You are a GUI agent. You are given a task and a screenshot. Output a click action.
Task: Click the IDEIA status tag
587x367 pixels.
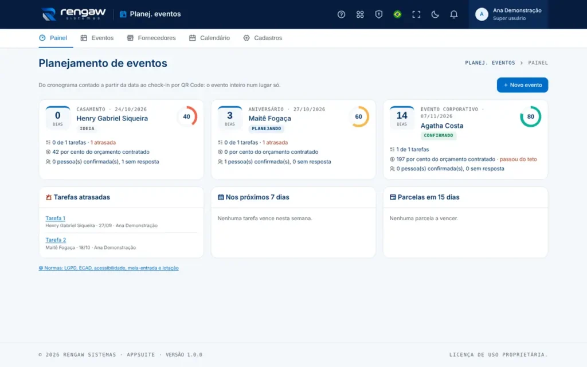(x=87, y=128)
